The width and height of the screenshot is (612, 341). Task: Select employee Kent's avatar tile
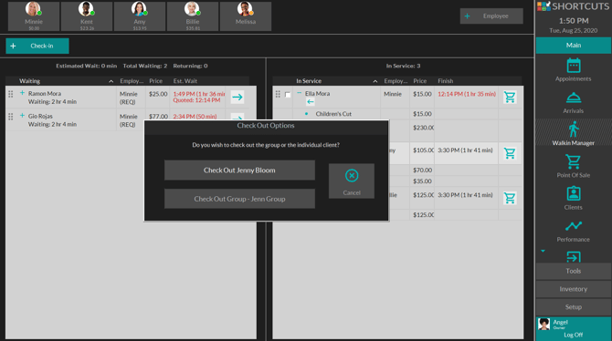(87, 16)
